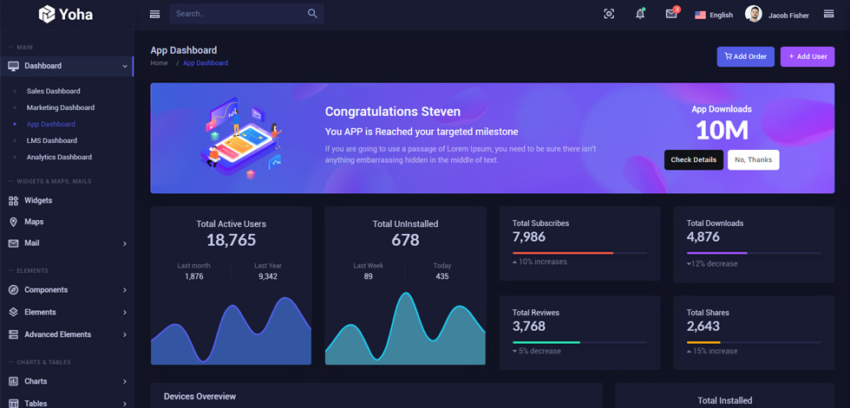Click the Advanced Elements icon
Viewport: 850px width, 408px height.
(14, 334)
